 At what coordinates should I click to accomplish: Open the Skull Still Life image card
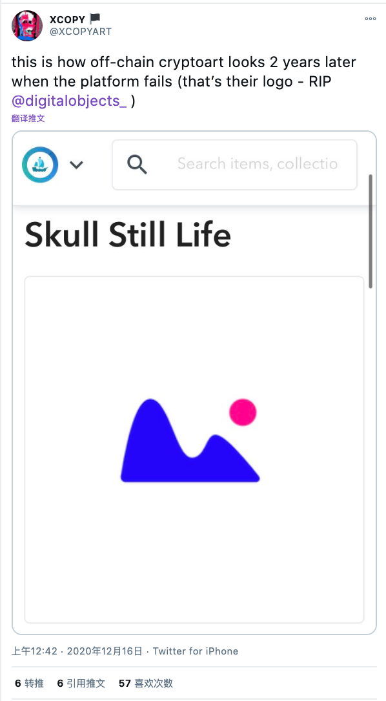tap(194, 449)
